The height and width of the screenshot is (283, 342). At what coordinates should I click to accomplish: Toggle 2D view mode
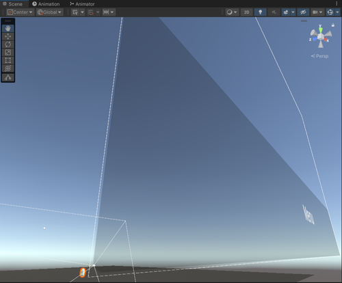click(246, 12)
